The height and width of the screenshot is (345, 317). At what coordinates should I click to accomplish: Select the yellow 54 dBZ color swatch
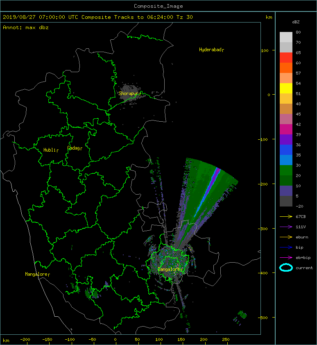[286, 88]
